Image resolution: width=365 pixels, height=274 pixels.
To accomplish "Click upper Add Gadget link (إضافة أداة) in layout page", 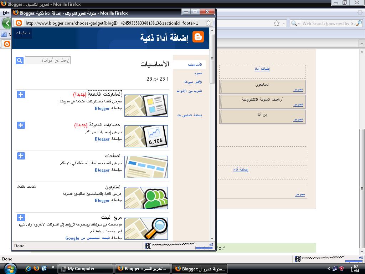I will pyautogui.click(x=262, y=69).
